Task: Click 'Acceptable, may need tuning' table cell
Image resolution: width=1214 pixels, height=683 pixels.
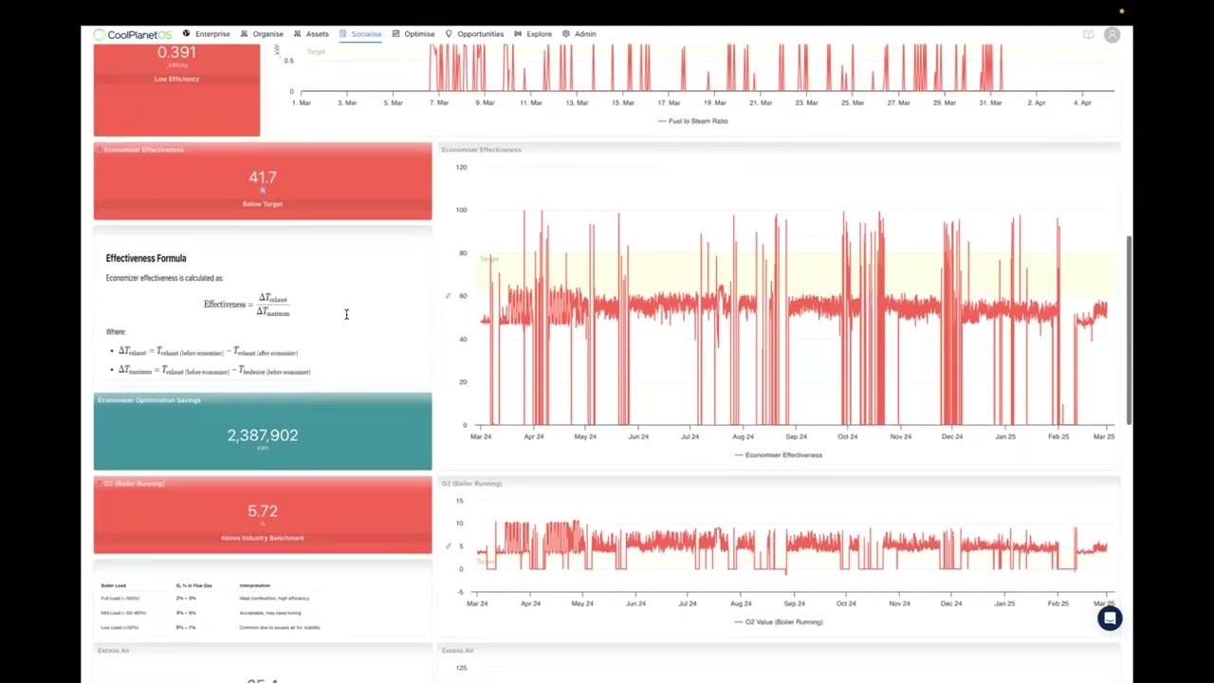Action: [x=270, y=613]
